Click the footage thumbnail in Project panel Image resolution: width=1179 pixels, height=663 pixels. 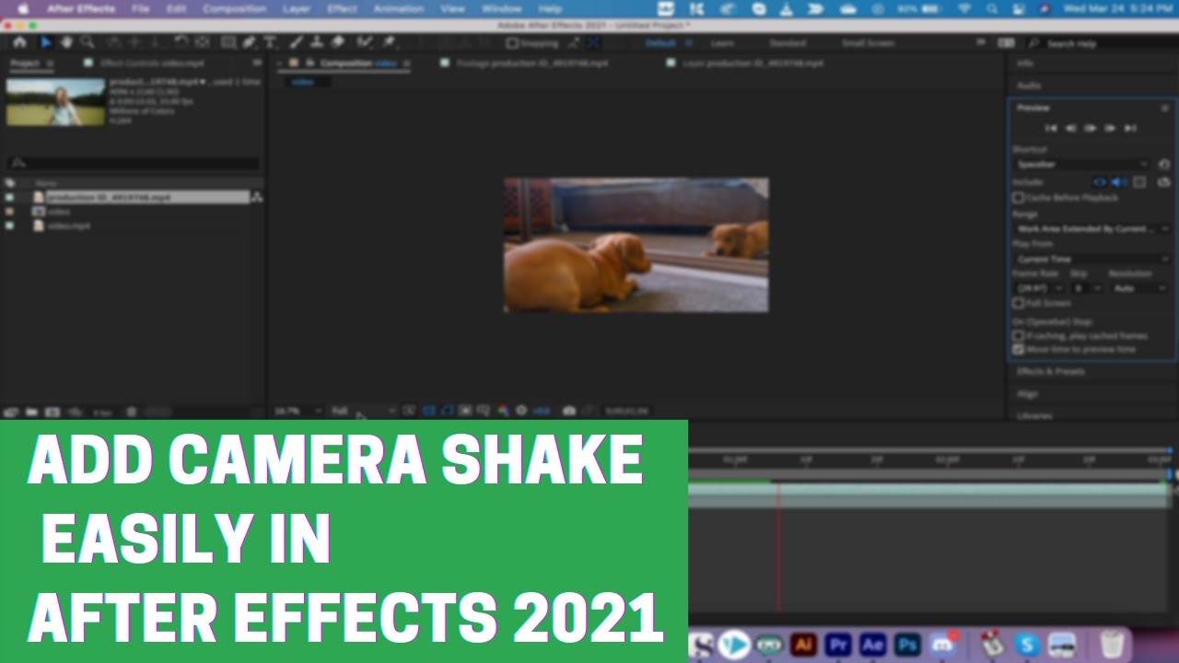55,101
